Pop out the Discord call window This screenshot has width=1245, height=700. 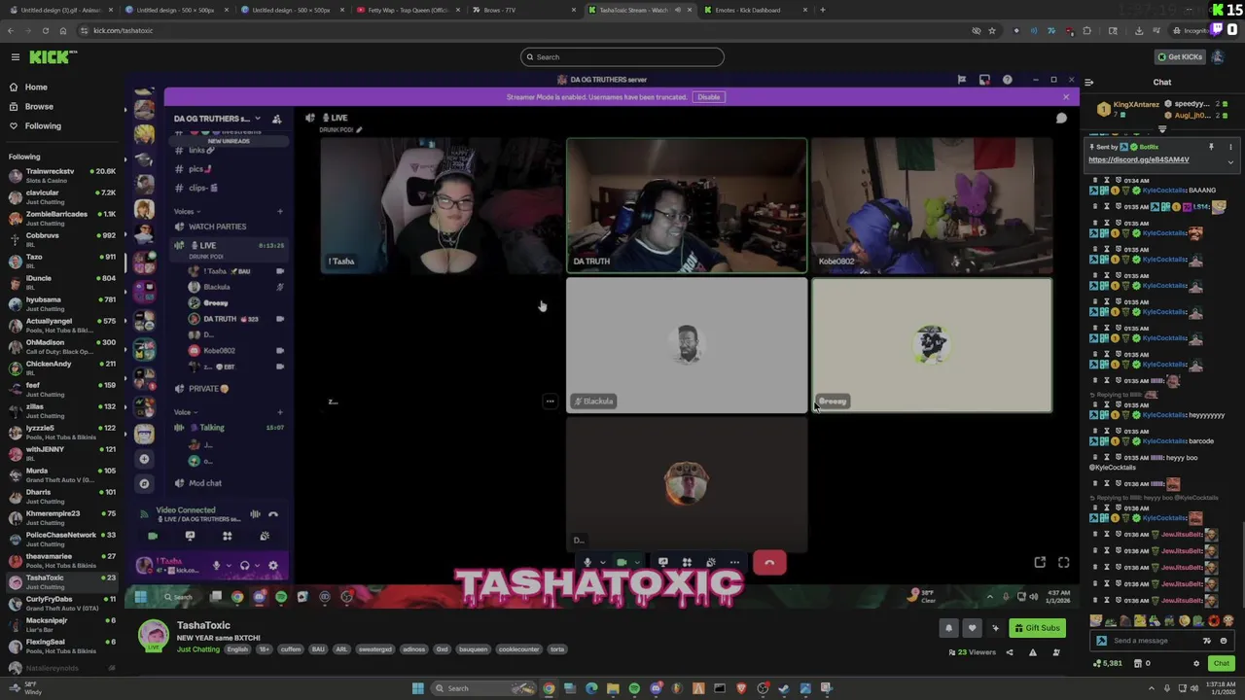pyautogui.click(x=1040, y=563)
